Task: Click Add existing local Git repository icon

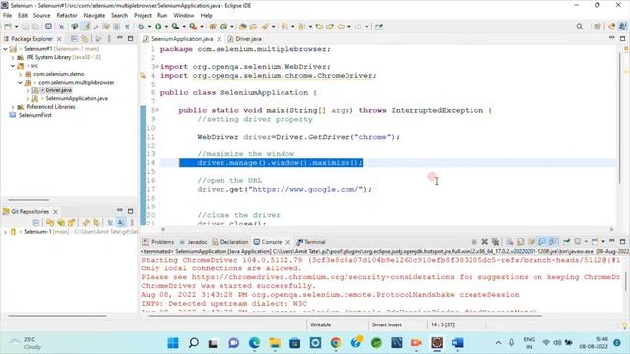Action: pyautogui.click(x=50, y=223)
